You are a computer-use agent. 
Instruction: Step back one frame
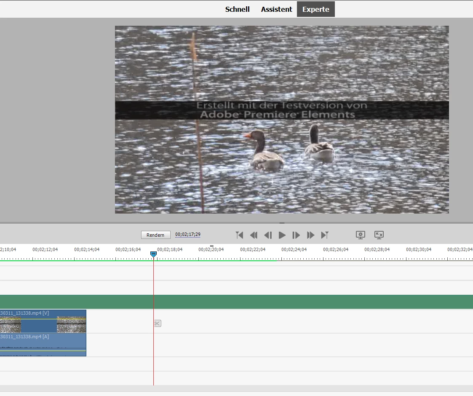[268, 235]
